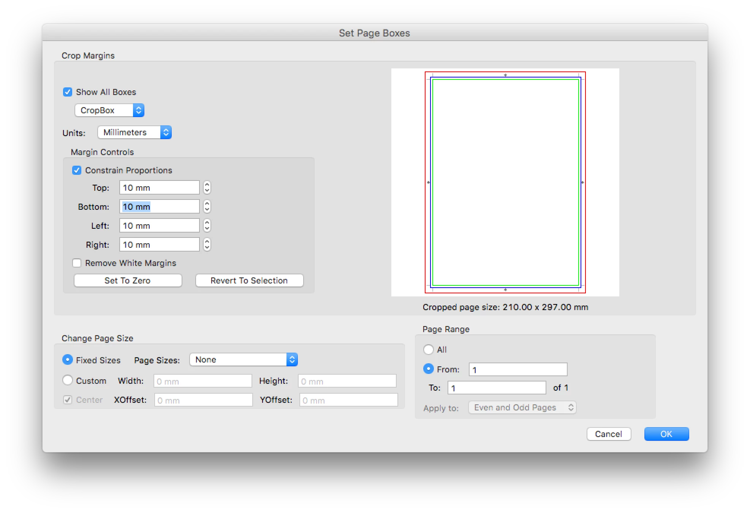Click the From page number field
750x513 pixels.
tap(517, 369)
